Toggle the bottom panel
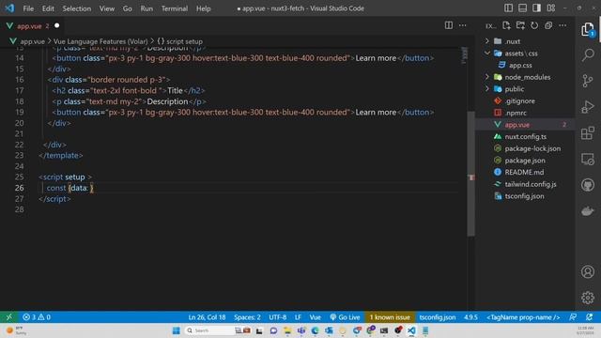 pos(522,8)
